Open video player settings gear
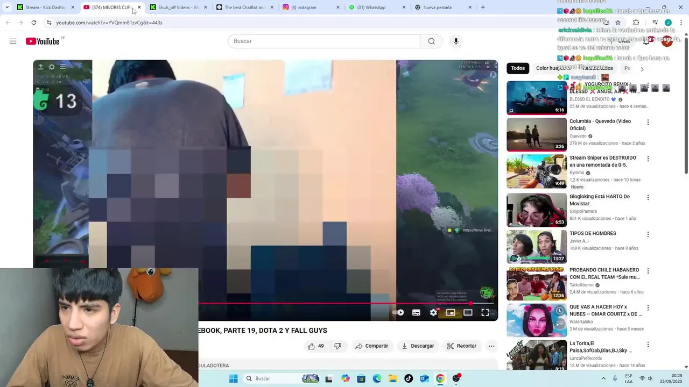 (x=433, y=312)
